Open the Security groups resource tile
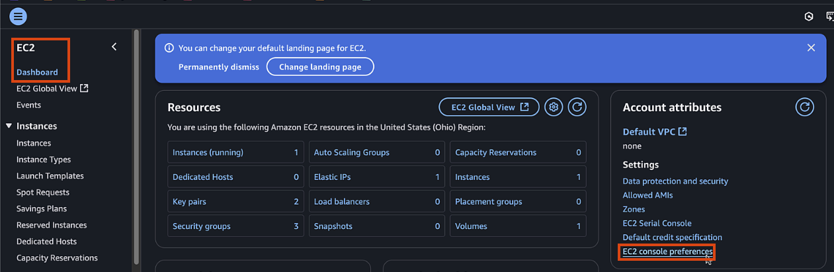This screenshot has width=834, height=272. (235, 226)
